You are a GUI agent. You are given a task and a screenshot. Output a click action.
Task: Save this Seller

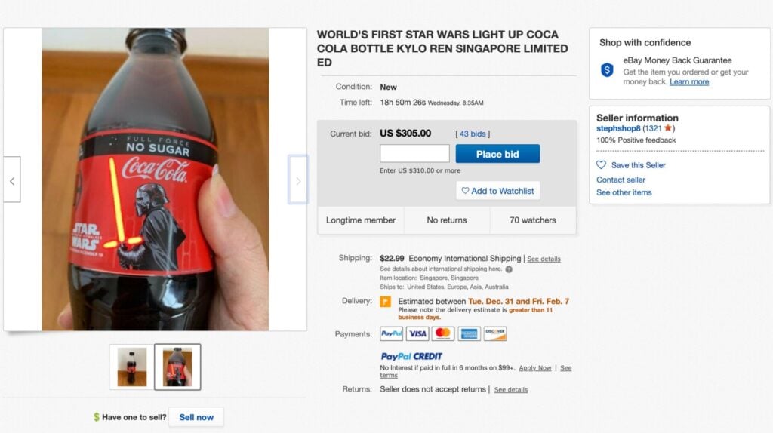coord(638,165)
